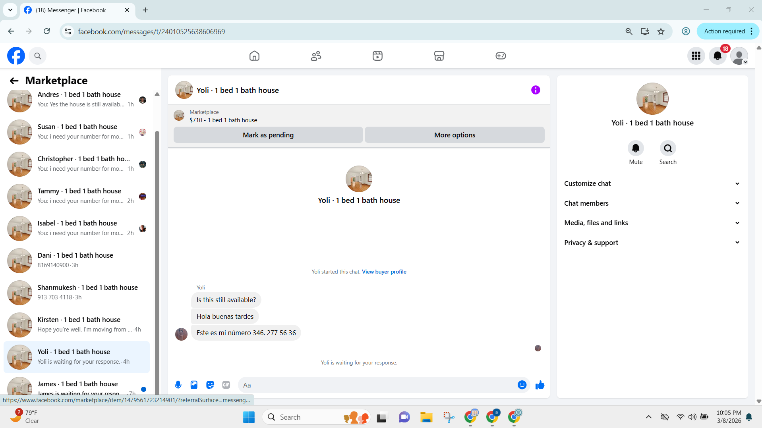
Task: Open account profile avatar menu
Action: tap(739, 56)
